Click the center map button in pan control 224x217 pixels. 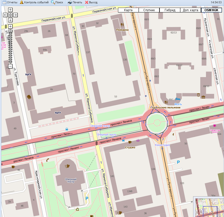tap(10, 15)
